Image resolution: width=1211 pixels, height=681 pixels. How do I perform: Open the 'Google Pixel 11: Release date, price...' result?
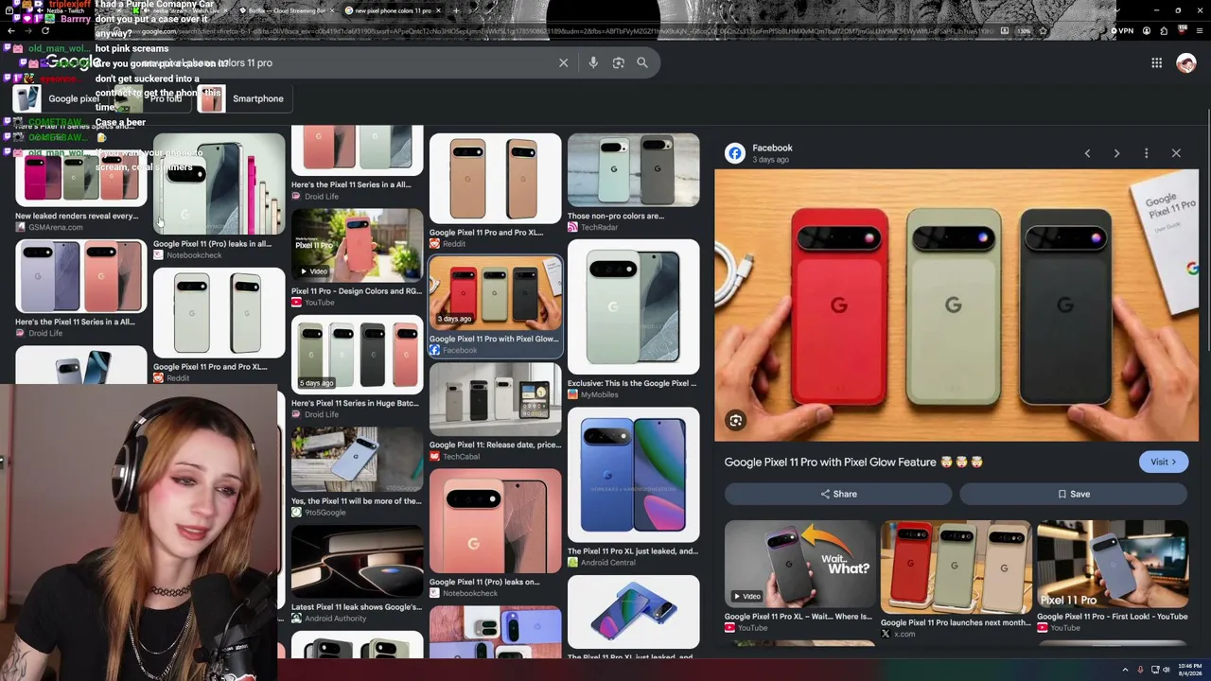pyautogui.click(x=495, y=411)
